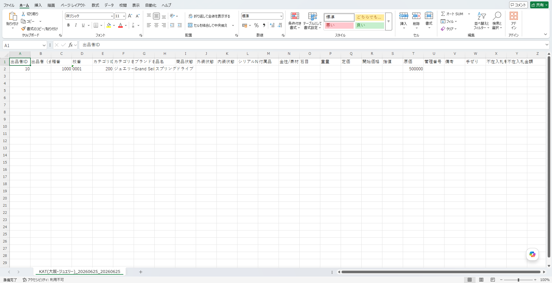Click the Cut (切り取り) scissors icon
Viewport: 552px width, 283px height.
[x=23, y=14]
